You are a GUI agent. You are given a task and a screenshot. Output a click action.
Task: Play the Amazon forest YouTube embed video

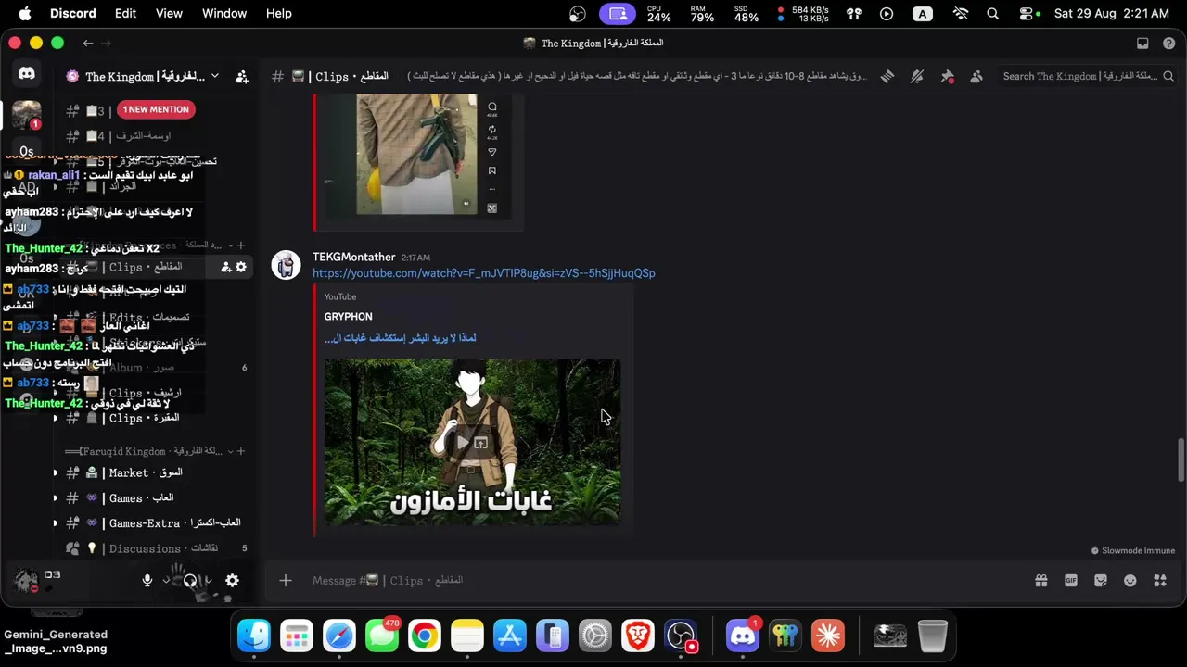[x=462, y=443]
